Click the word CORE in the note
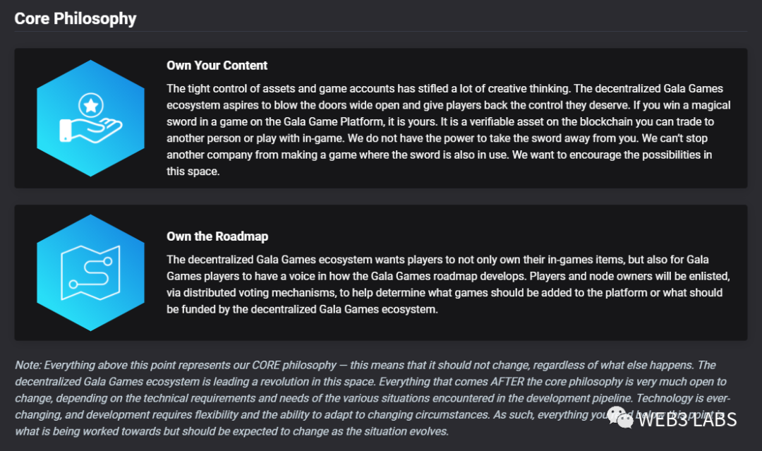762x451 pixels. point(265,365)
